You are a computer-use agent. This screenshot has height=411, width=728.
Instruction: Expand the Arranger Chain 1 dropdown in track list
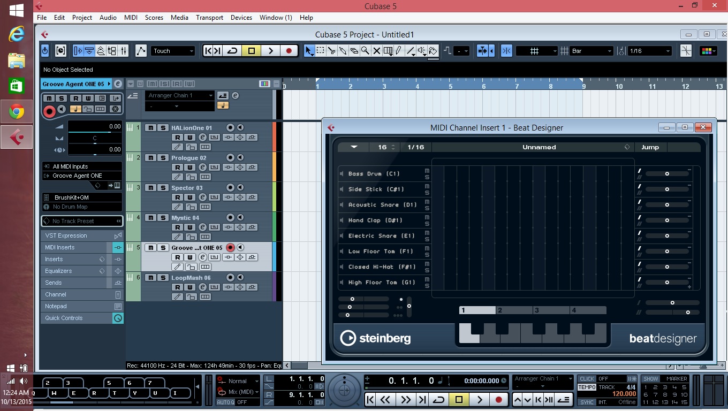180,95
